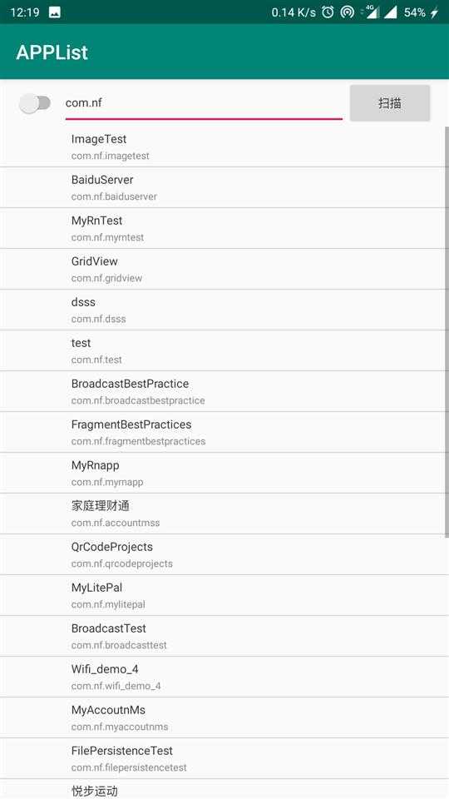This screenshot has height=799, width=449.
Task: Tap the picture notification icon in status bar
Action: tap(55, 12)
